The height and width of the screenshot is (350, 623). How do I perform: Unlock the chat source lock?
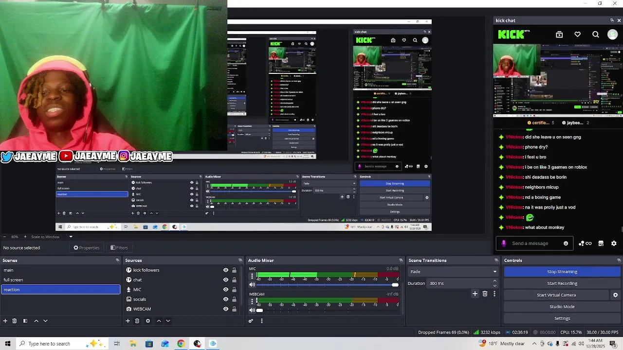(234, 280)
